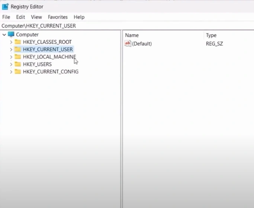Screen dimensions: 254x208
Task: Click the HKEY_CURRENT_USER folder icon
Action: [x=18, y=49]
